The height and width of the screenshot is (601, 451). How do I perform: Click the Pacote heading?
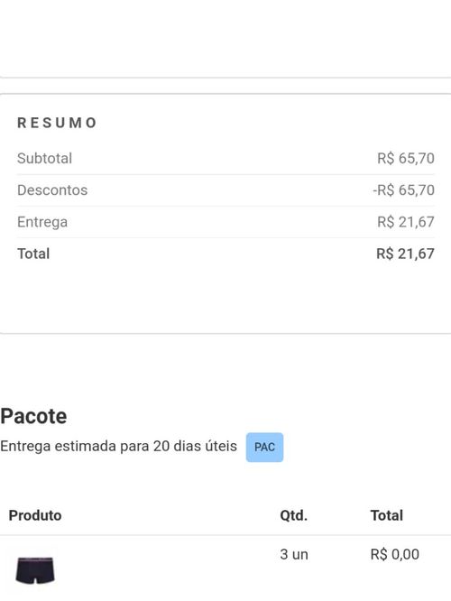[x=33, y=416]
